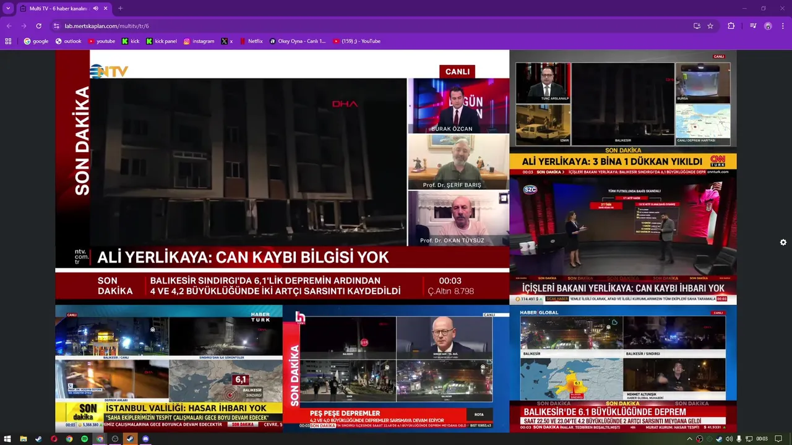Open the network tray icon
792x445 pixels.
749,439
